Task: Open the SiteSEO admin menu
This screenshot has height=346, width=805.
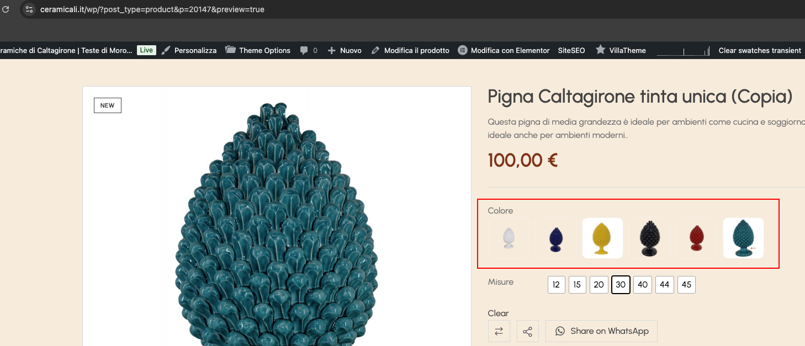Action: tap(571, 50)
